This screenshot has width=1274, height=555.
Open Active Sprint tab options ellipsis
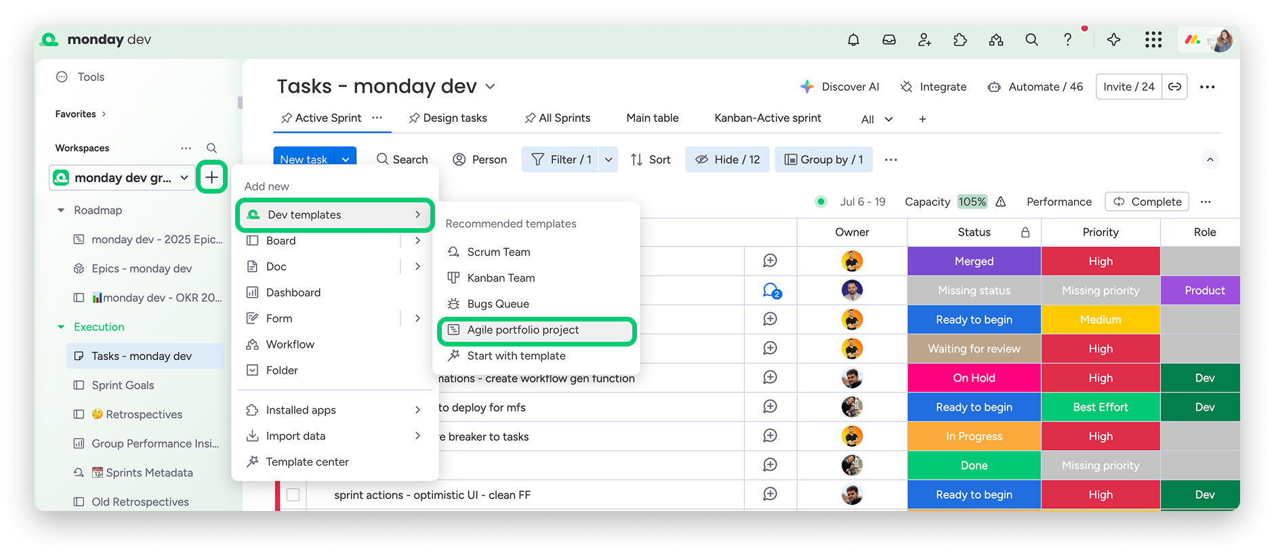pos(377,118)
